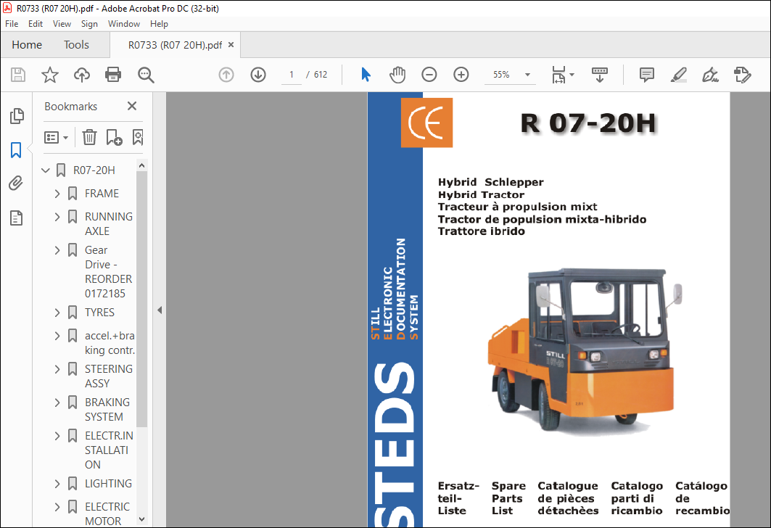Close the R0733 (R07 20H).pdf tab
Image resolution: width=771 pixels, height=528 pixels.
click(x=231, y=45)
